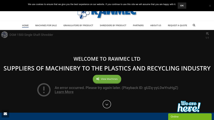Dismiss cookie banner with X icon
The width and height of the screenshot is (214, 120).
click(210, 6)
